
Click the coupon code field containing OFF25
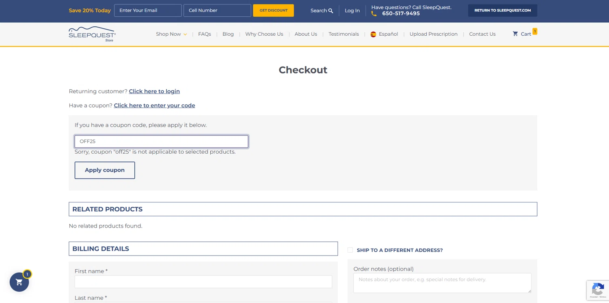[x=162, y=141]
